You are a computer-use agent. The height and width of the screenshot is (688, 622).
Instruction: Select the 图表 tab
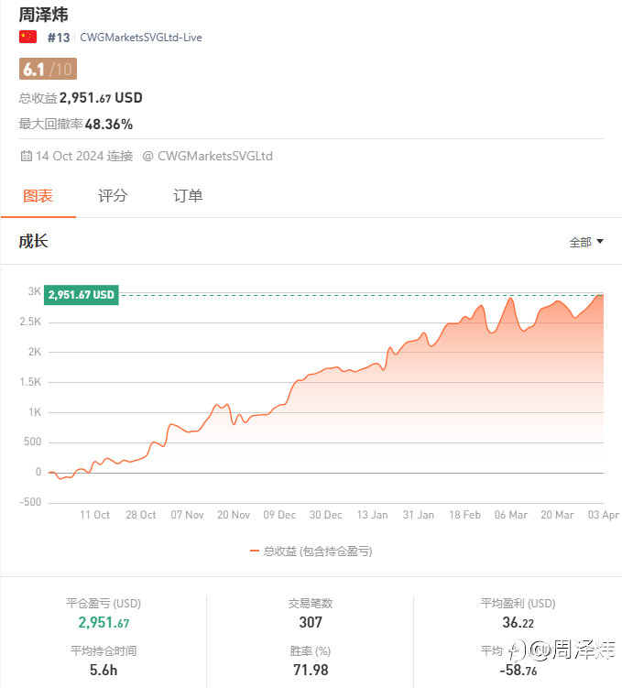pos(38,195)
